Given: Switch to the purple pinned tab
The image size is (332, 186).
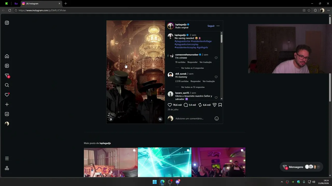Looking at the screenshot, I should click(16, 4).
